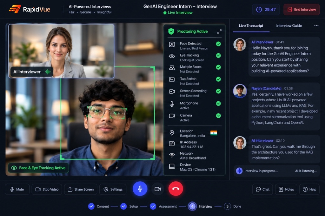
Task: Open the Notes panel
Action: coord(286,189)
